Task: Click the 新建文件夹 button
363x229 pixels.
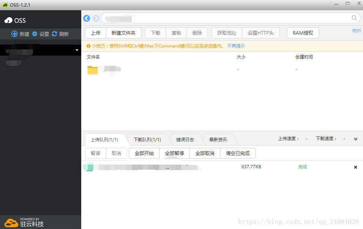Action: [123, 33]
